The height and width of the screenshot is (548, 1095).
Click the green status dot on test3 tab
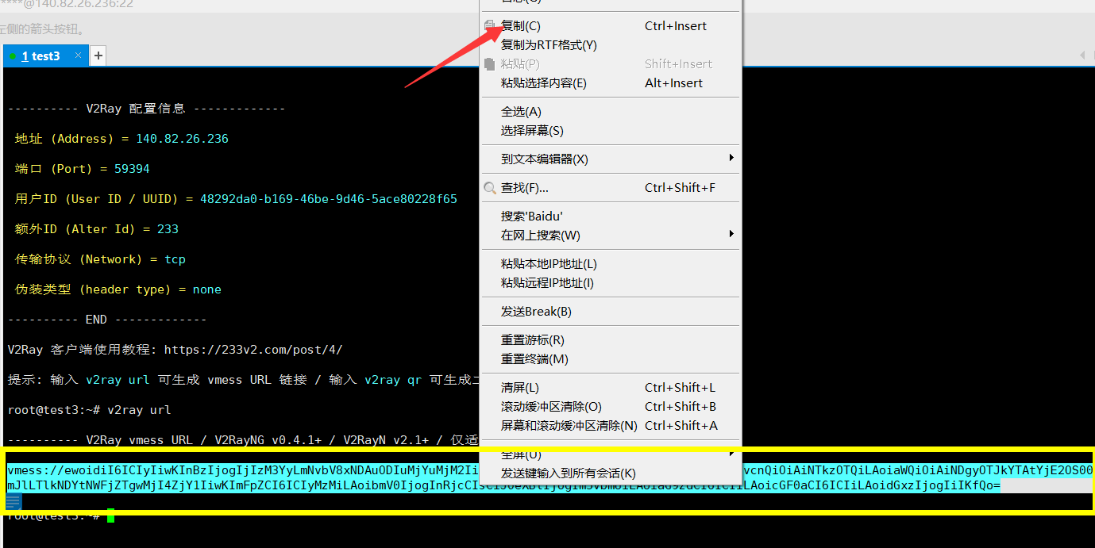click(13, 56)
